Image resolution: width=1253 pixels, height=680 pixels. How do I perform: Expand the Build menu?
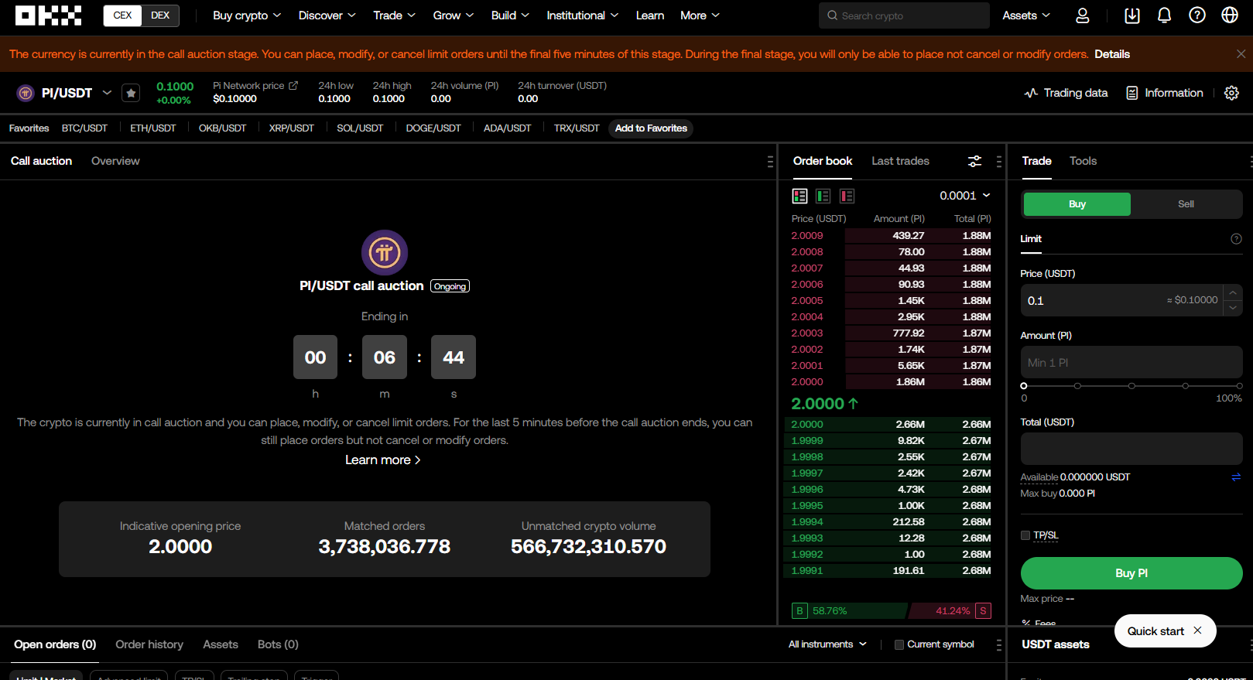coord(510,15)
